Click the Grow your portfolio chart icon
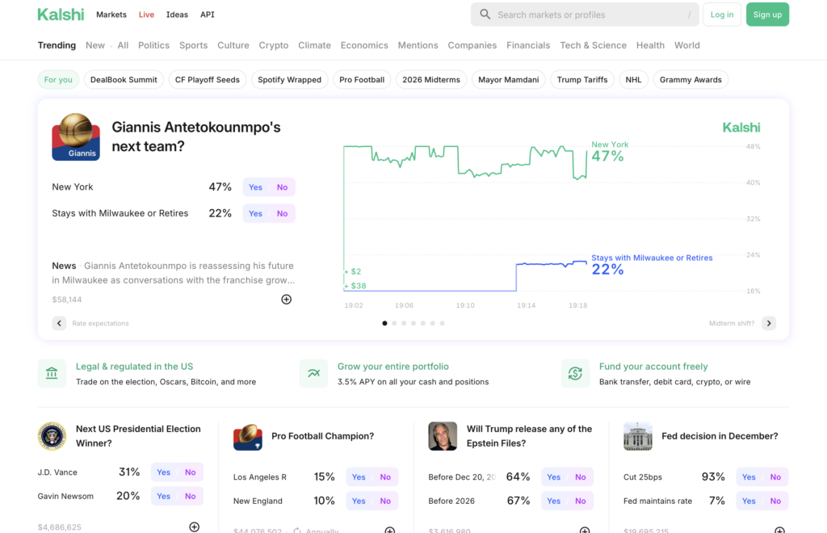This screenshot has width=827, height=533. 313,373
